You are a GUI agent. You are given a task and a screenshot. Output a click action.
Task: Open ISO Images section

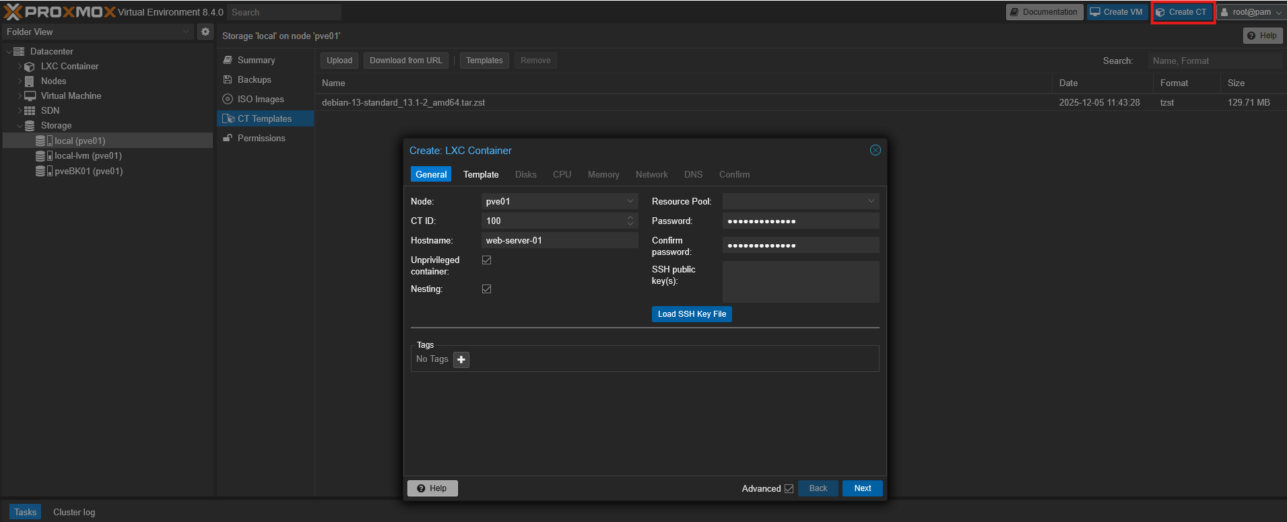[260, 99]
